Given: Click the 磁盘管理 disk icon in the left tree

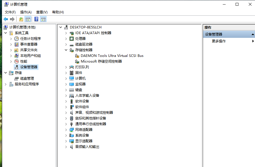Looking at the screenshot, I should coord(17,79).
